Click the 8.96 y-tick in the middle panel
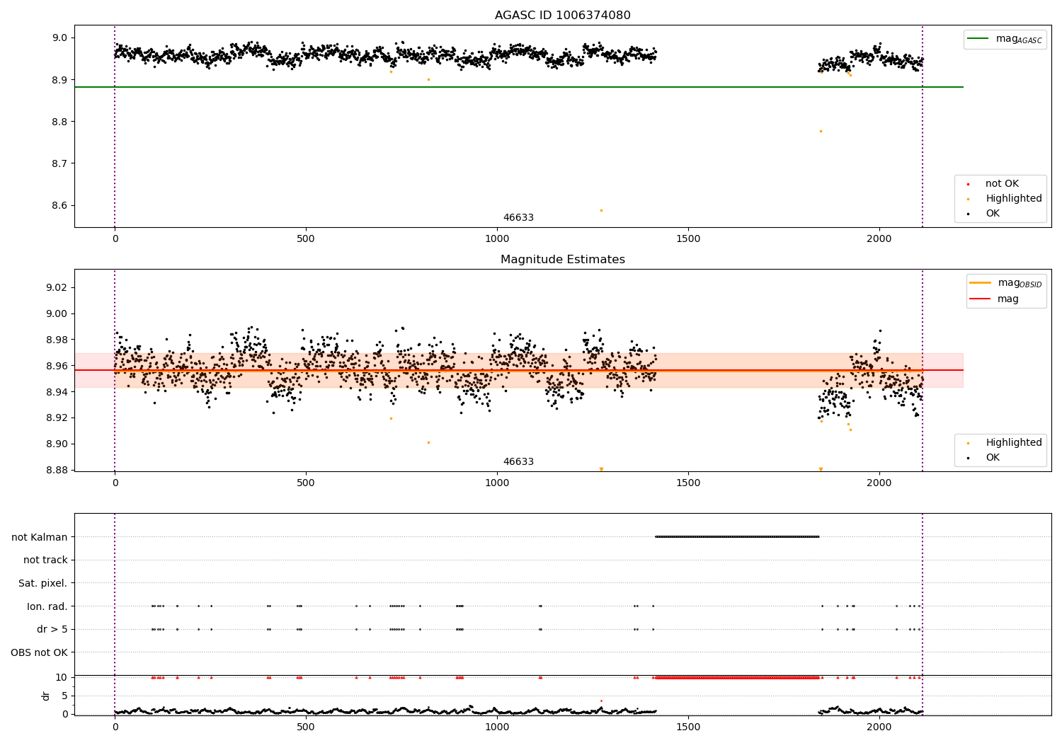Image resolution: width=1062 pixels, height=743 pixels. [57, 366]
